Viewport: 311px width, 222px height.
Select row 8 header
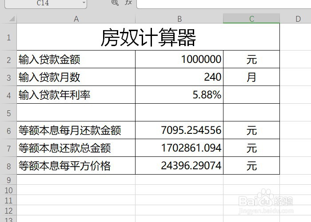(x=8, y=166)
